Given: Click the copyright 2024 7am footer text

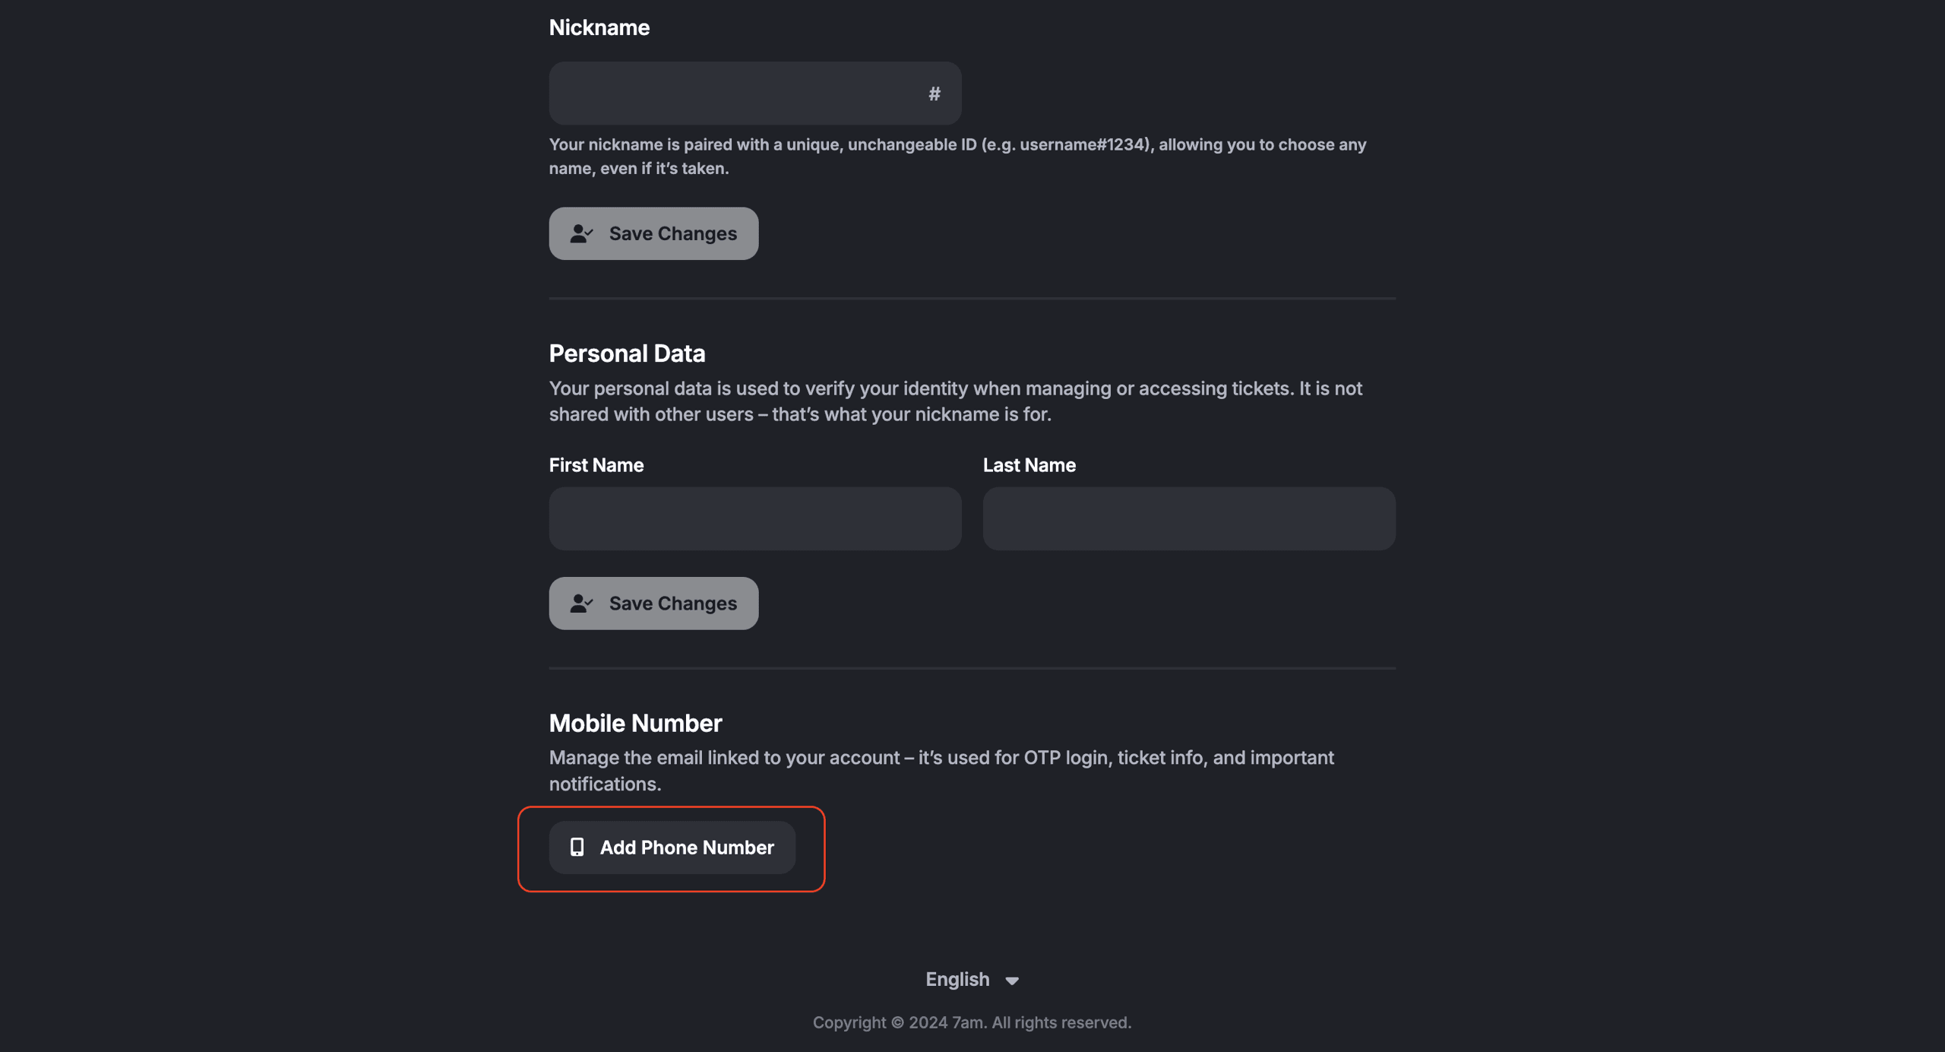Looking at the screenshot, I should (x=972, y=1022).
